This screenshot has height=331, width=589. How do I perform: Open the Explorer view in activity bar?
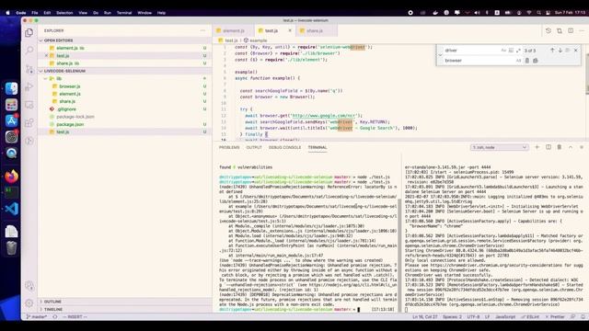point(29,33)
